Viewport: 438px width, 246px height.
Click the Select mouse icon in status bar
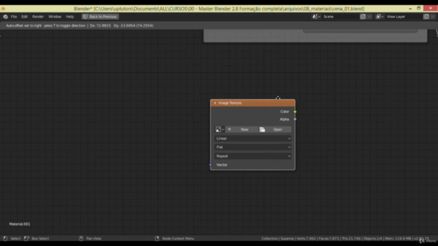coord(5,238)
